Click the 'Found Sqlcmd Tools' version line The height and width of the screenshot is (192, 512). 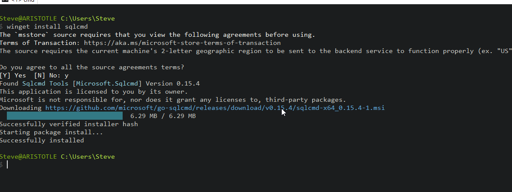click(99, 83)
